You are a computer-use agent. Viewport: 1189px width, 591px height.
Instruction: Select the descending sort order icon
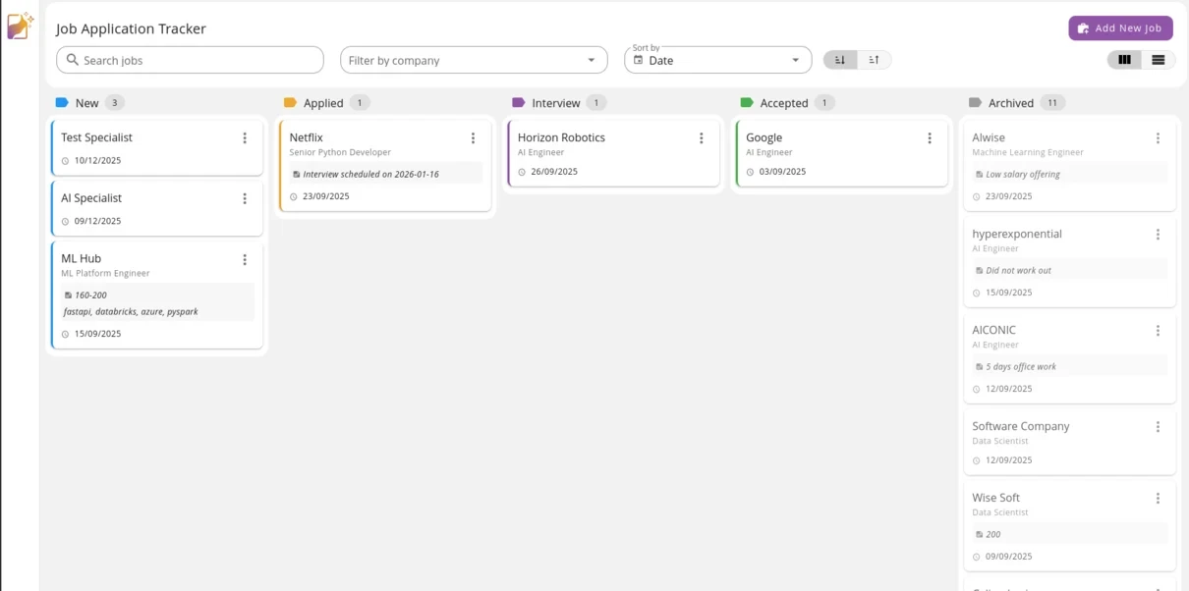pos(839,60)
